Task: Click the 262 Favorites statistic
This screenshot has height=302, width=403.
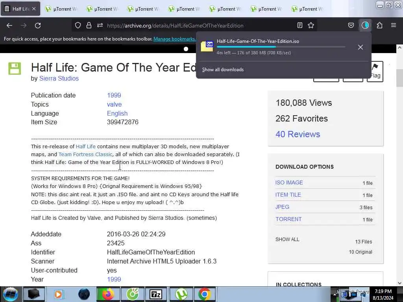Action: [301, 119]
